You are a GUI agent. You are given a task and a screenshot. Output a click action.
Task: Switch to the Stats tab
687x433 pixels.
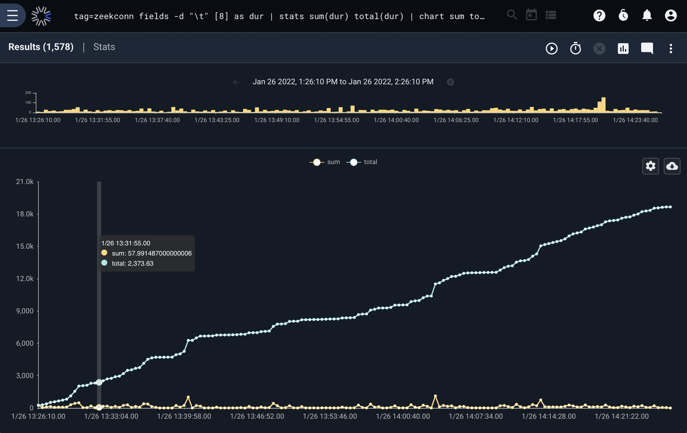(104, 47)
